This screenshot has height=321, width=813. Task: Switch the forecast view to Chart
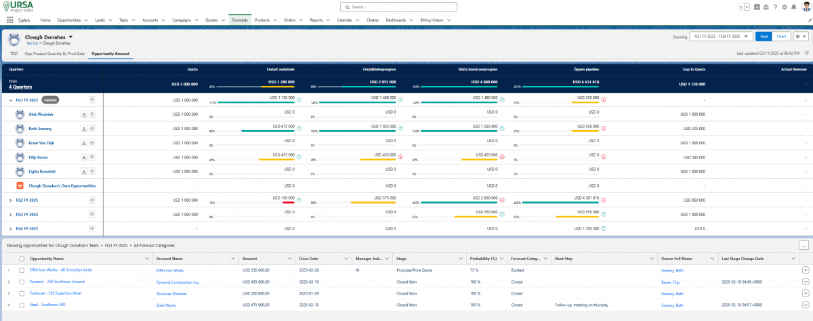pos(781,37)
